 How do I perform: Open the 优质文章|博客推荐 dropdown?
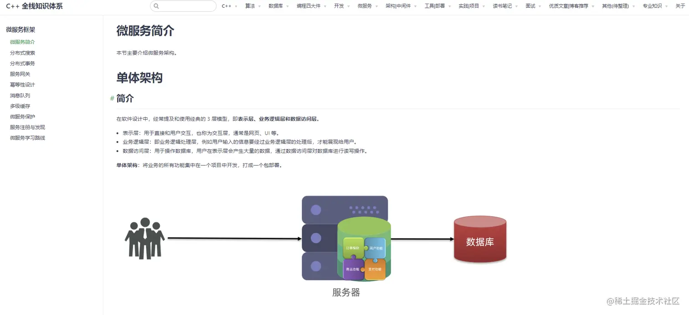(x=568, y=6)
